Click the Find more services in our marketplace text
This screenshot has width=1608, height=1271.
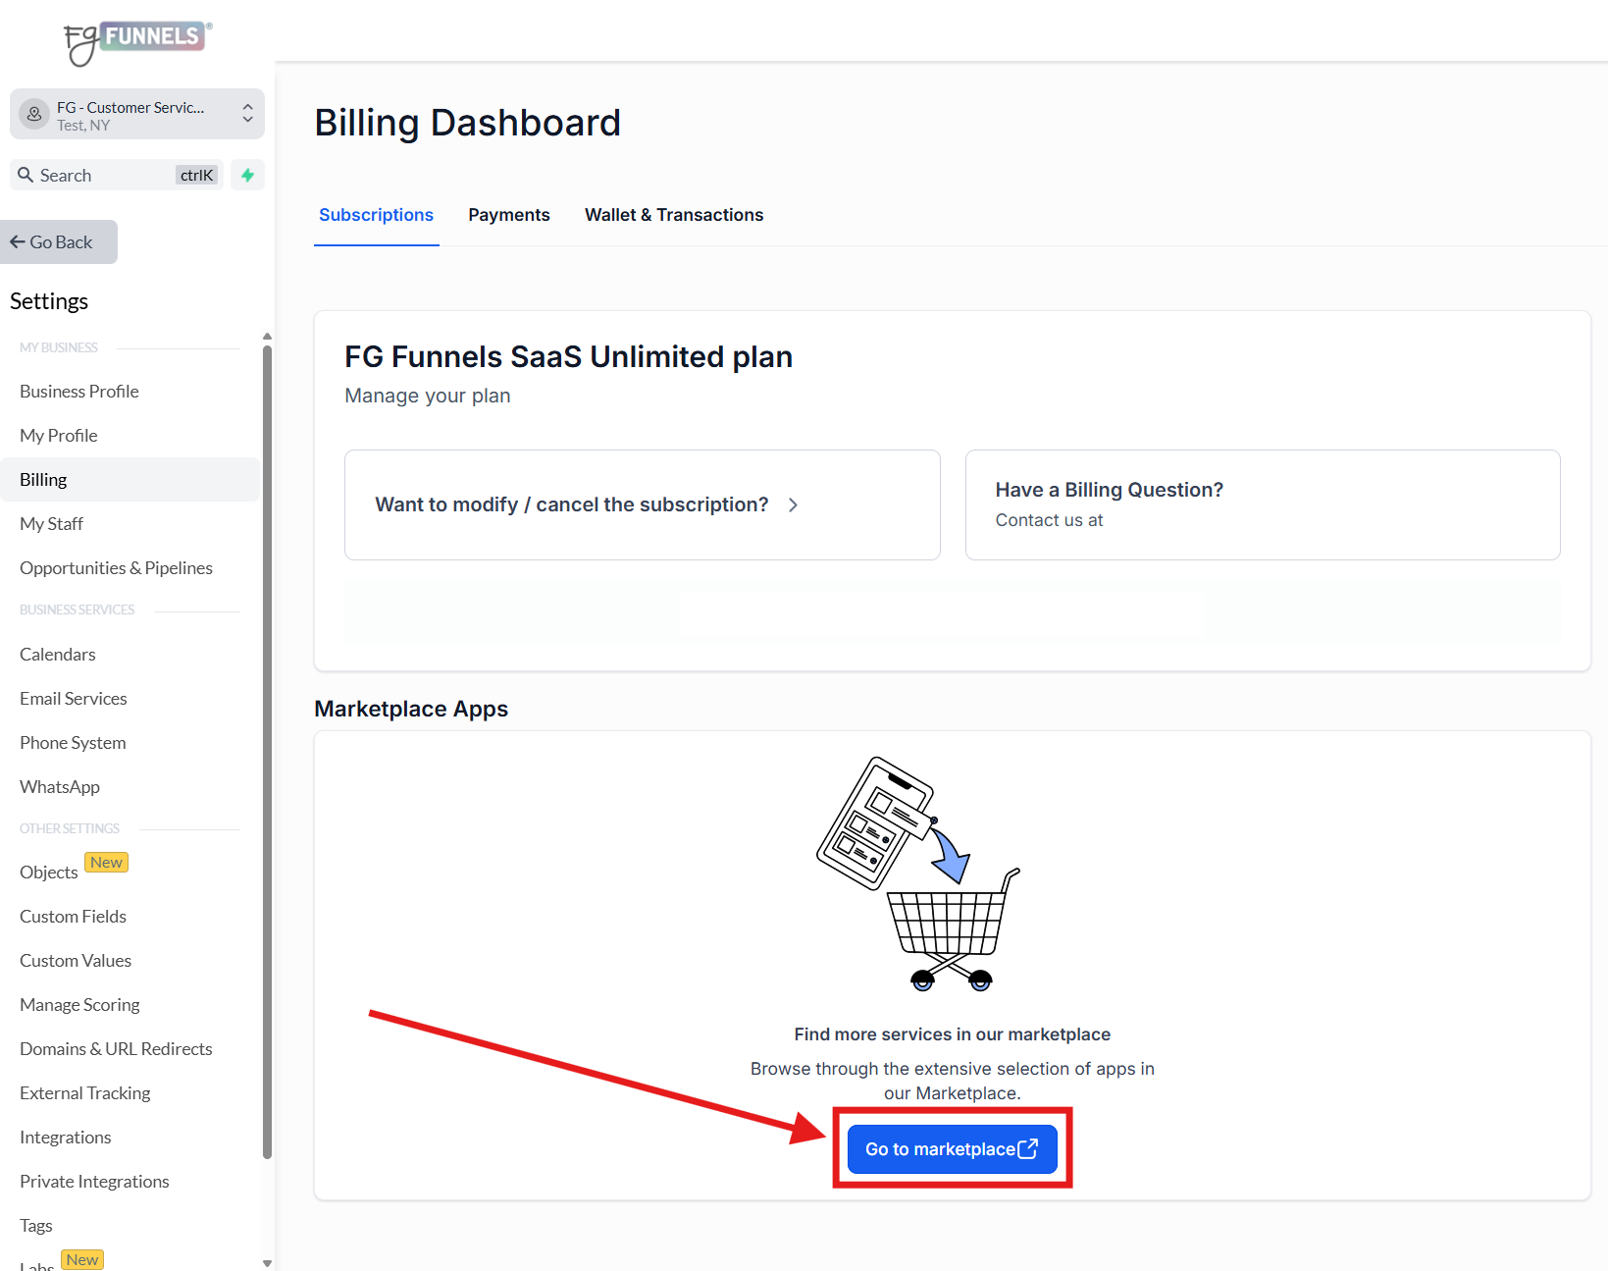(x=952, y=1034)
